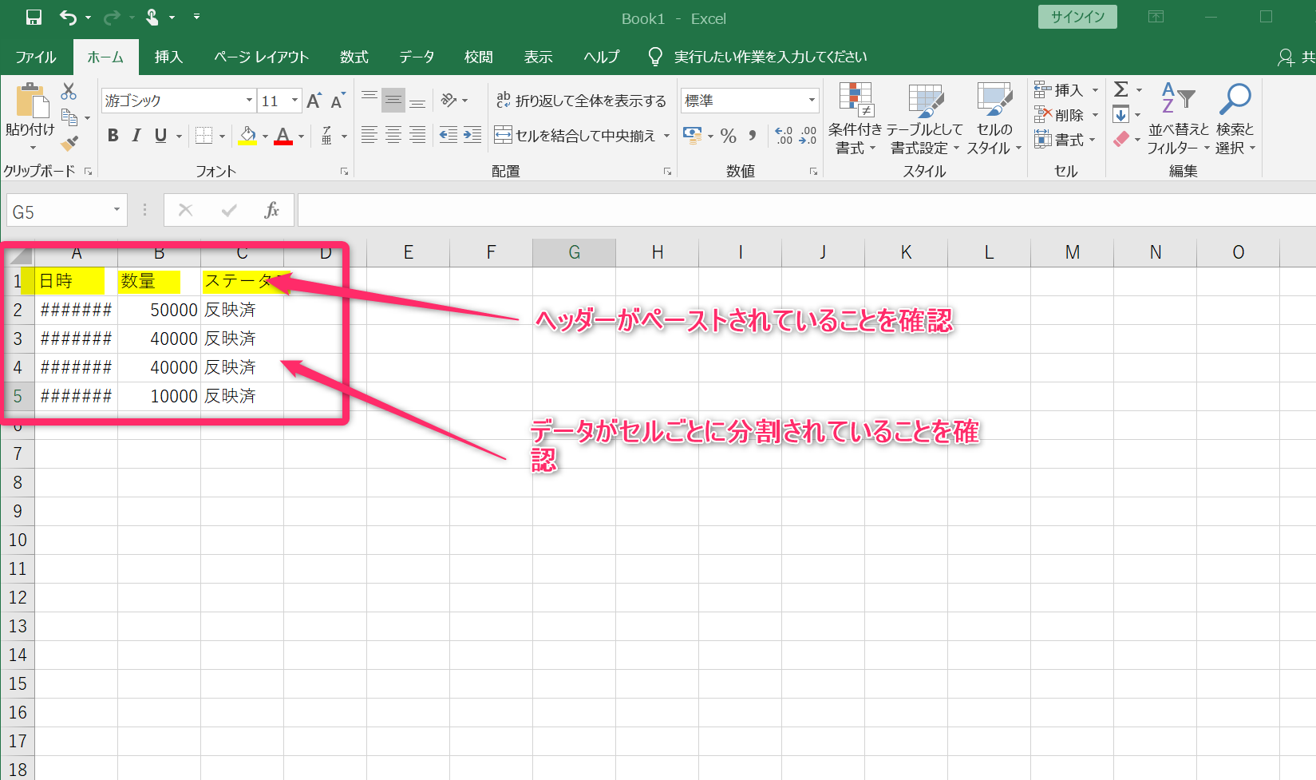Image resolution: width=1316 pixels, height=780 pixels.
Task: Click the AutoSum sigma icon
Action: tap(1121, 89)
